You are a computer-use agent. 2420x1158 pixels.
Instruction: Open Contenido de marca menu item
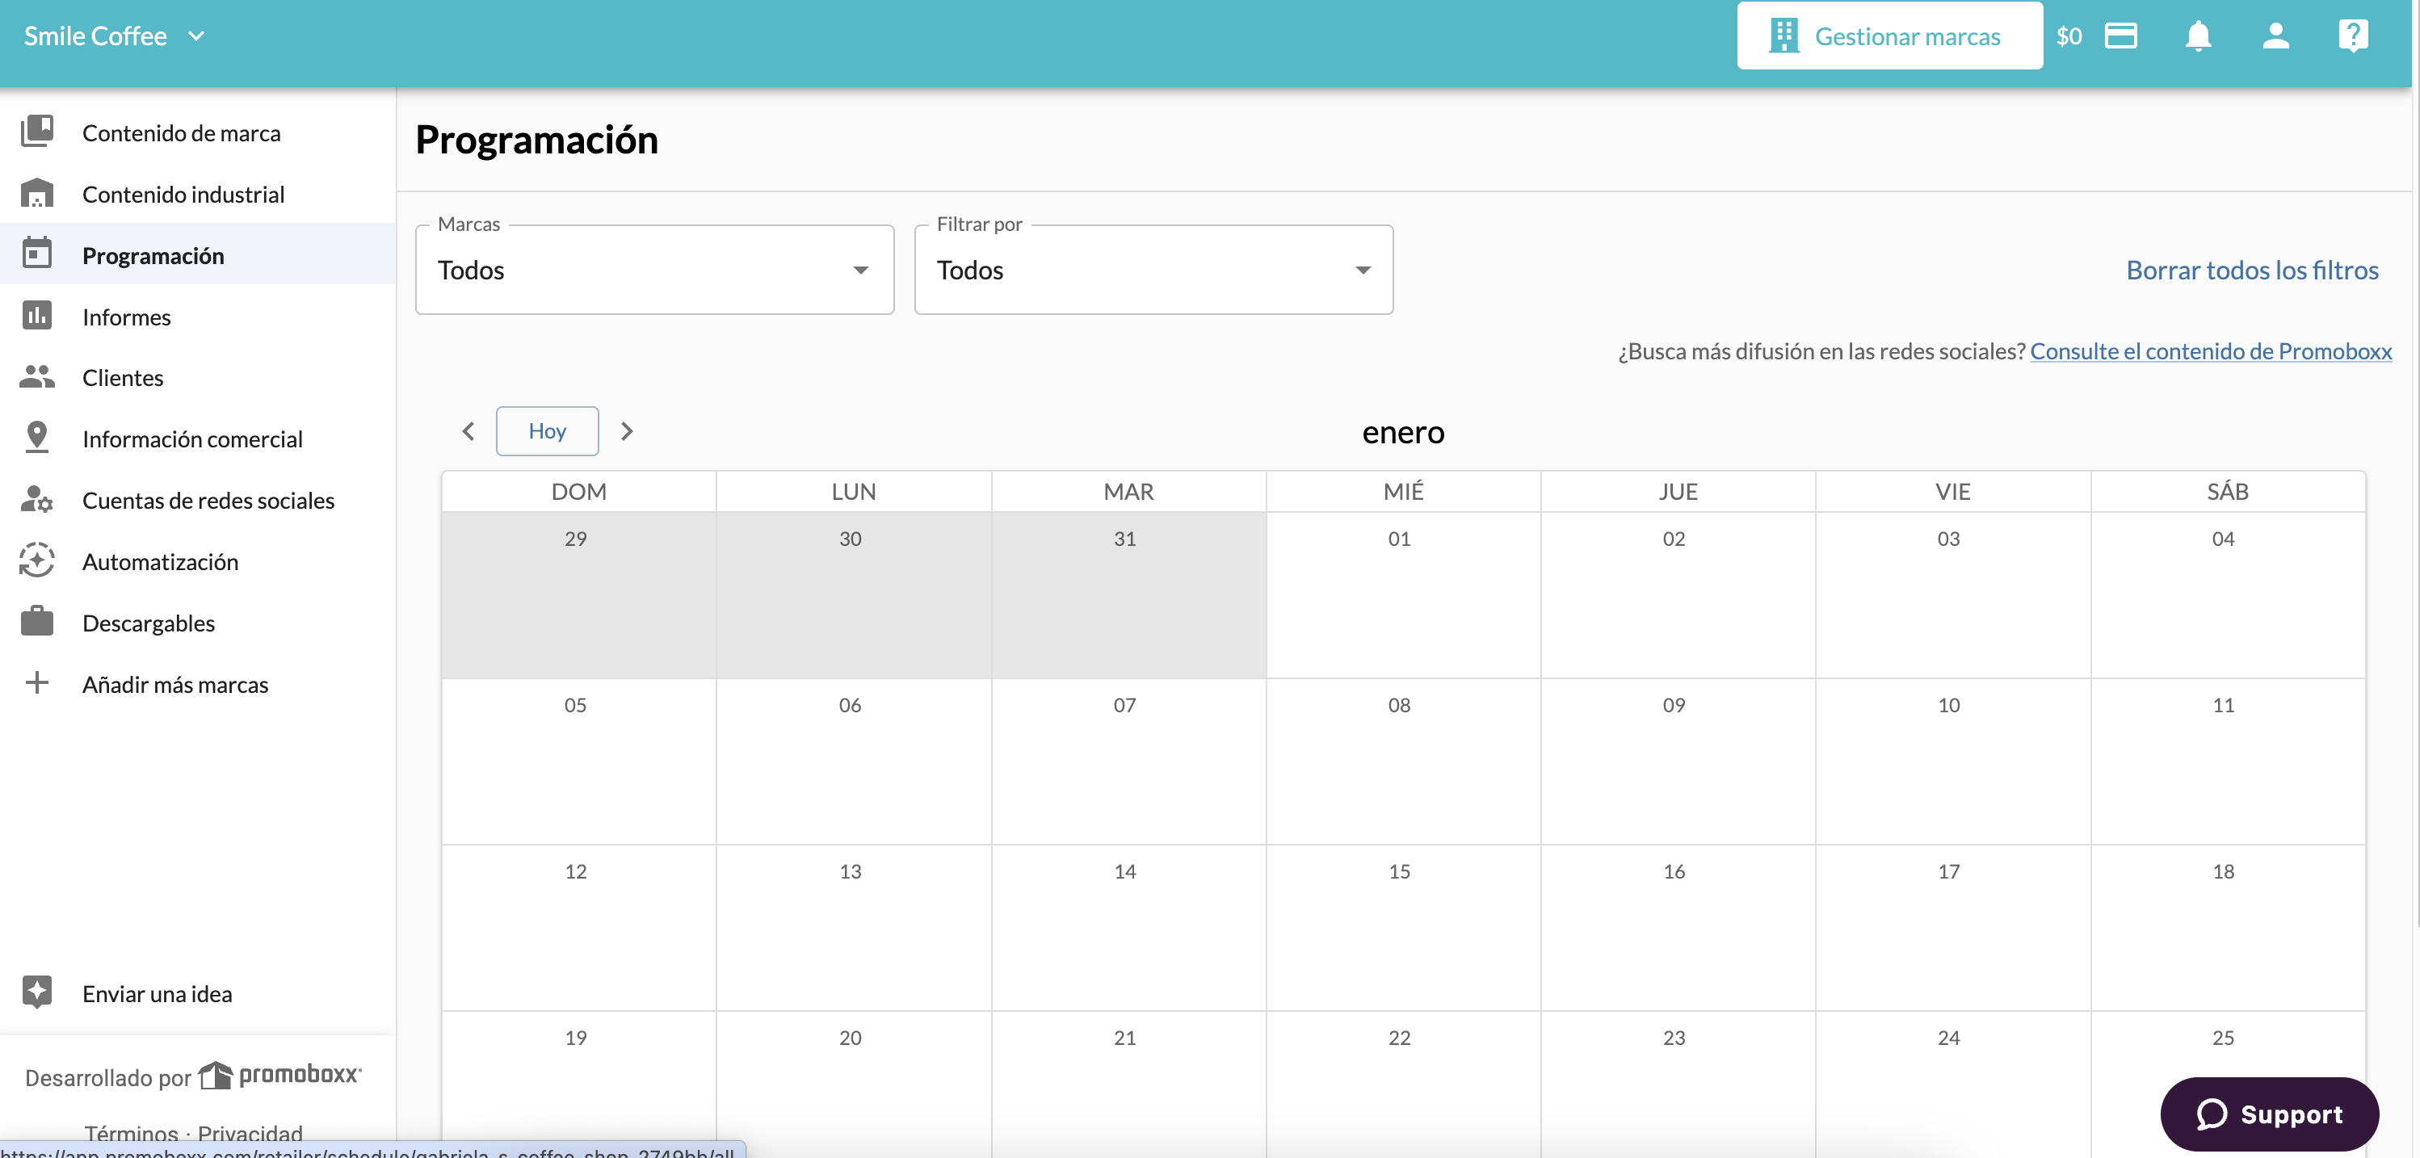[x=198, y=132]
